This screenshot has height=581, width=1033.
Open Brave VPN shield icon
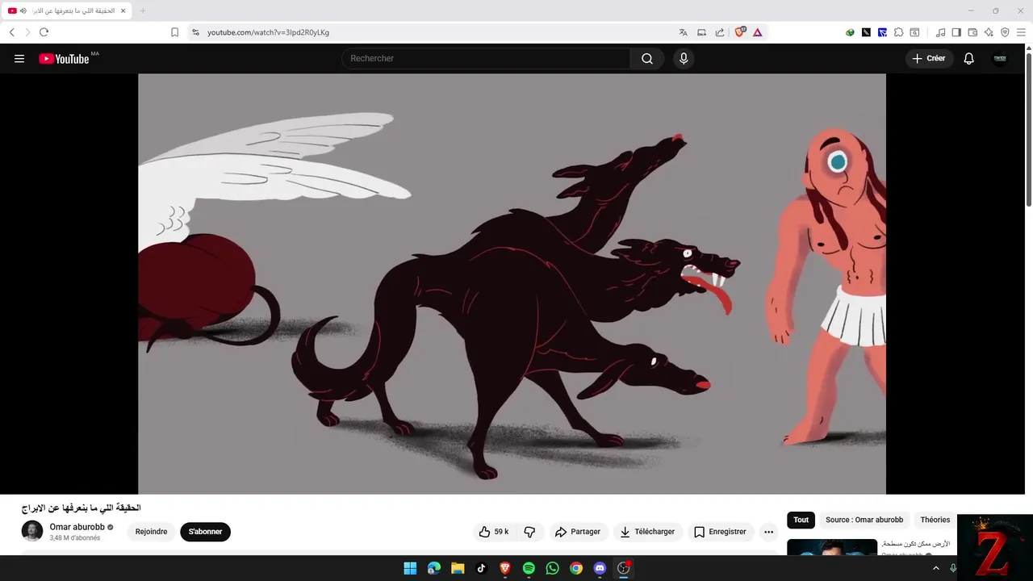(x=1005, y=32)
